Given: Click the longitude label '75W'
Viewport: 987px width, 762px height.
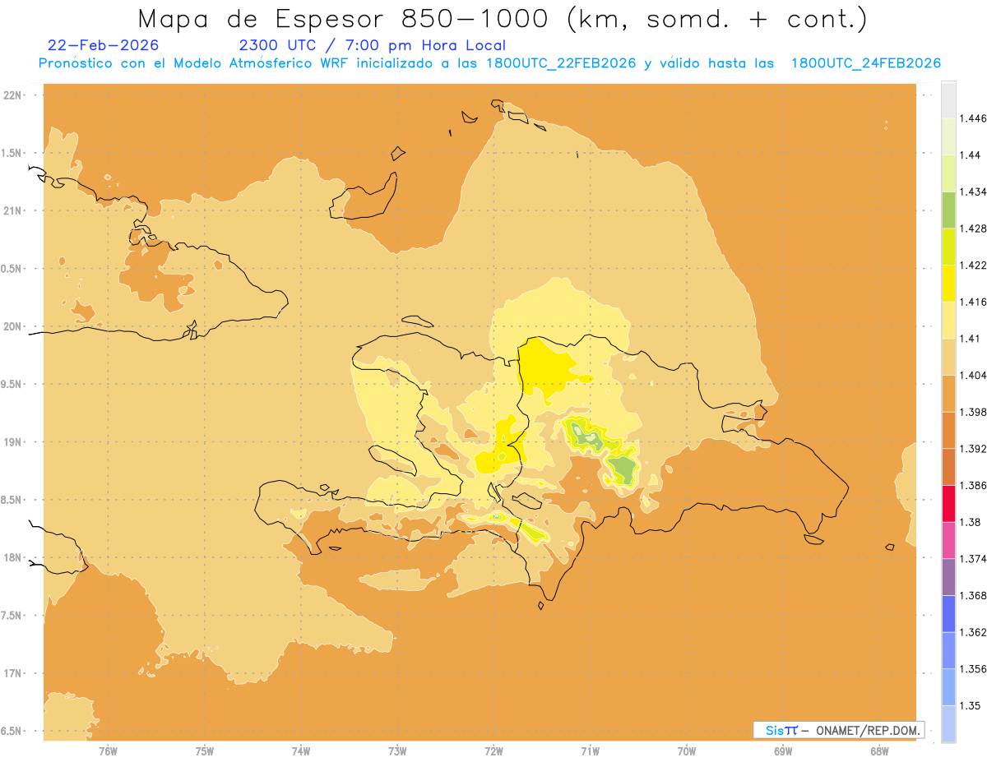Looking at the screenshot, I should coord(205,751).
